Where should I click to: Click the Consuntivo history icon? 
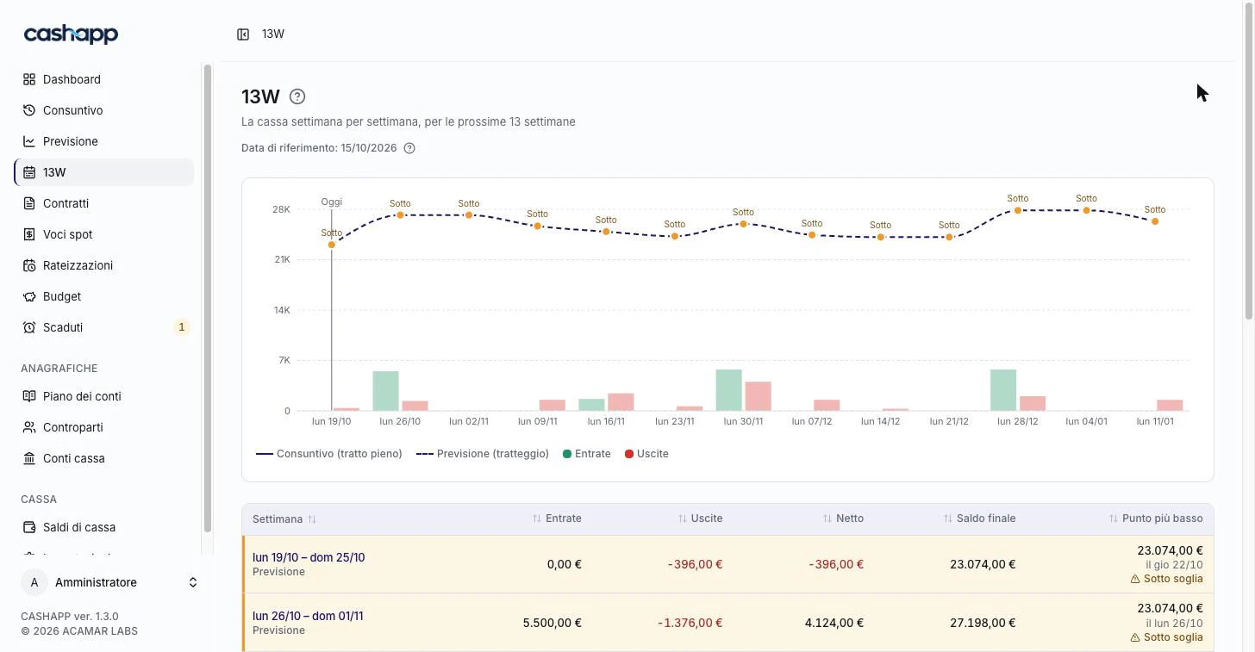tap(29, 110)
